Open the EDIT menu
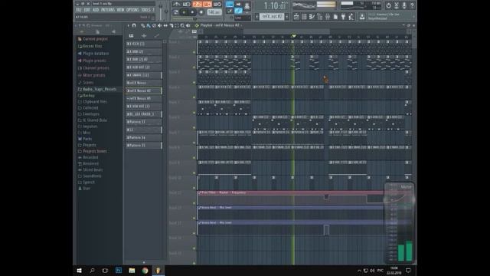This screenshot has width=490, height=276. pos(87,10)
